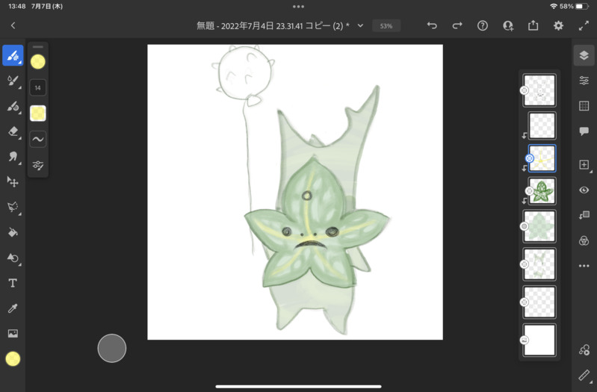Open comments panel
Viewport: 597px width, 392px height.
(584, 131)
